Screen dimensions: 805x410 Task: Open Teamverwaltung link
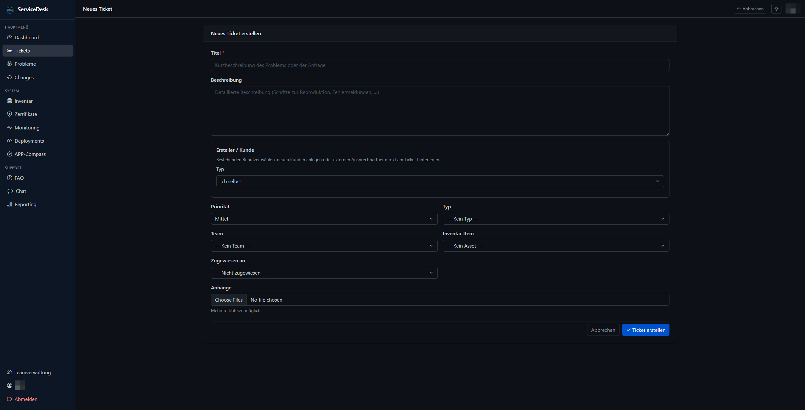[x=38, y=372]
